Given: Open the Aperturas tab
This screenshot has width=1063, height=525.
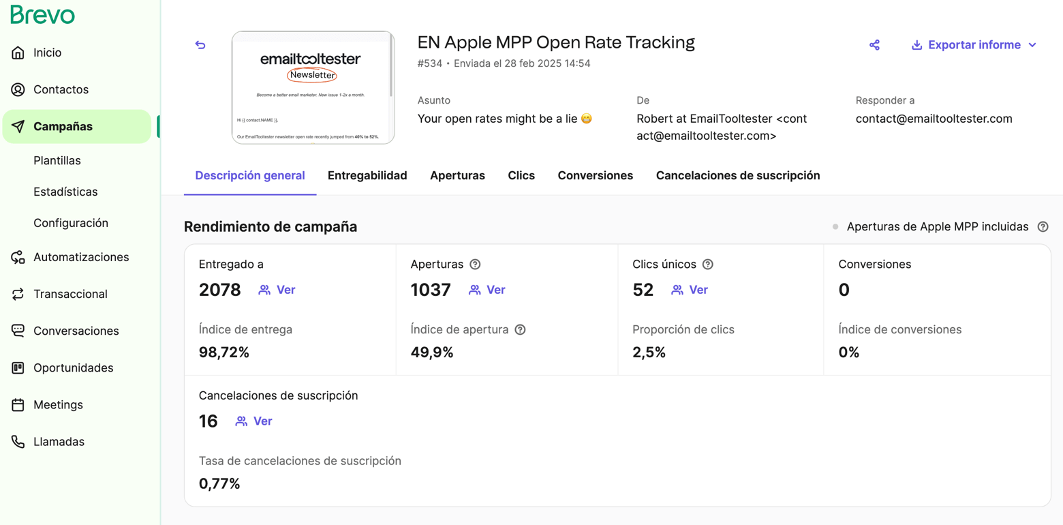Looking at the screenshot, I should pyautogui.click(x=457, y=175).
